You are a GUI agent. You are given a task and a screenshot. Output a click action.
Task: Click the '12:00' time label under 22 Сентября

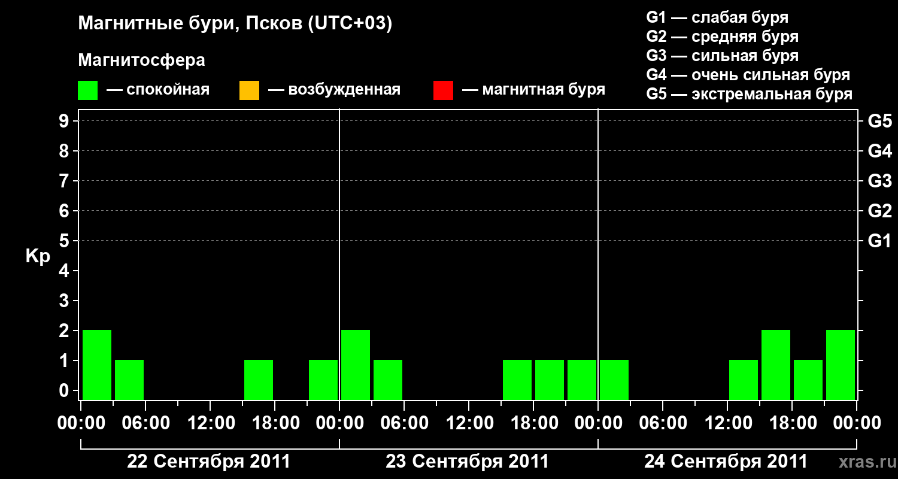pyautogui.click(x=210, y=423)
